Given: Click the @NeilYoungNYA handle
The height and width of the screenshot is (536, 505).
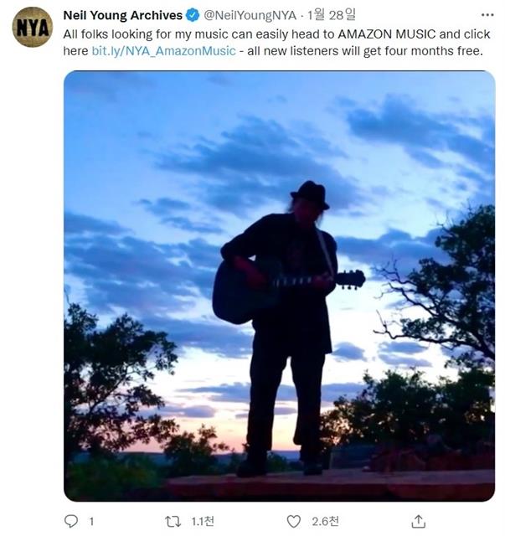Looking at the screenshot, I should (250, 15).
